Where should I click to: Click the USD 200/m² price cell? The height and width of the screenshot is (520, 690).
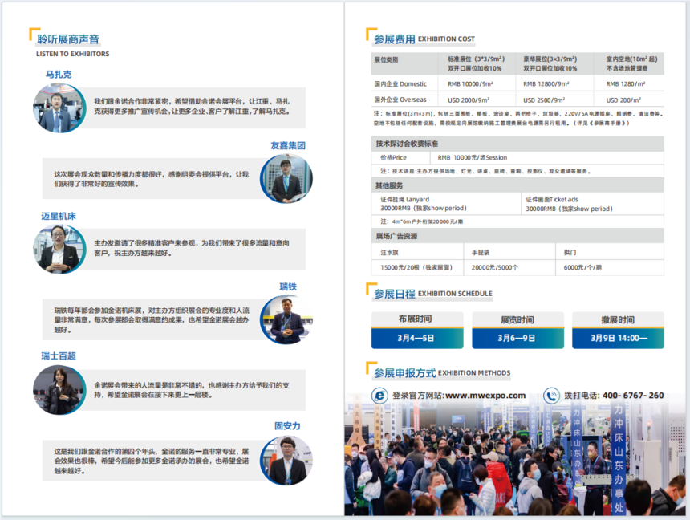click(623, 100)
